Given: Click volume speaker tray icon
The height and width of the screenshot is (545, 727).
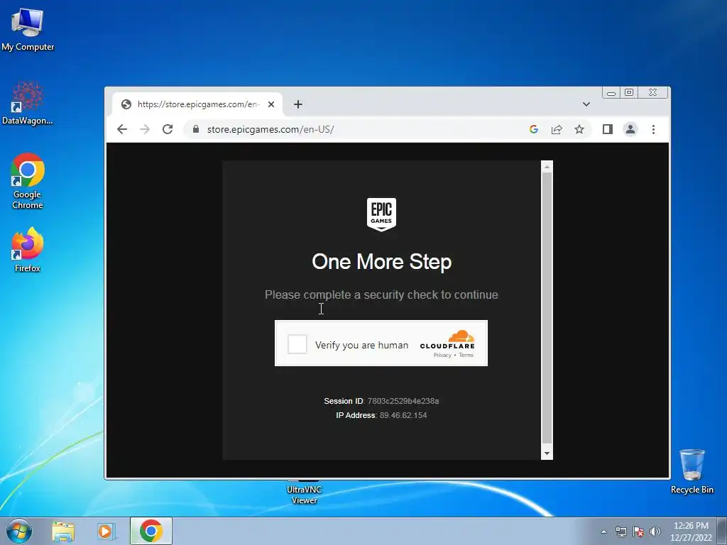Looking at the screenshot, I should pyautogui.click(x=655, y=532).
